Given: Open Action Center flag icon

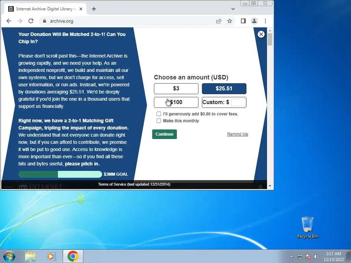Looking at the screenshot, I should 308,256.
